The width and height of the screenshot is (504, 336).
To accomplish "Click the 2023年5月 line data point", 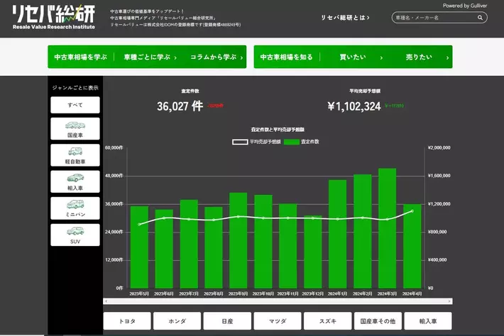I will 139,224.
